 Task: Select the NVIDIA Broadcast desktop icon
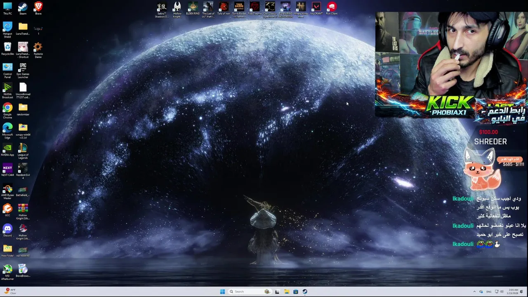7,91
